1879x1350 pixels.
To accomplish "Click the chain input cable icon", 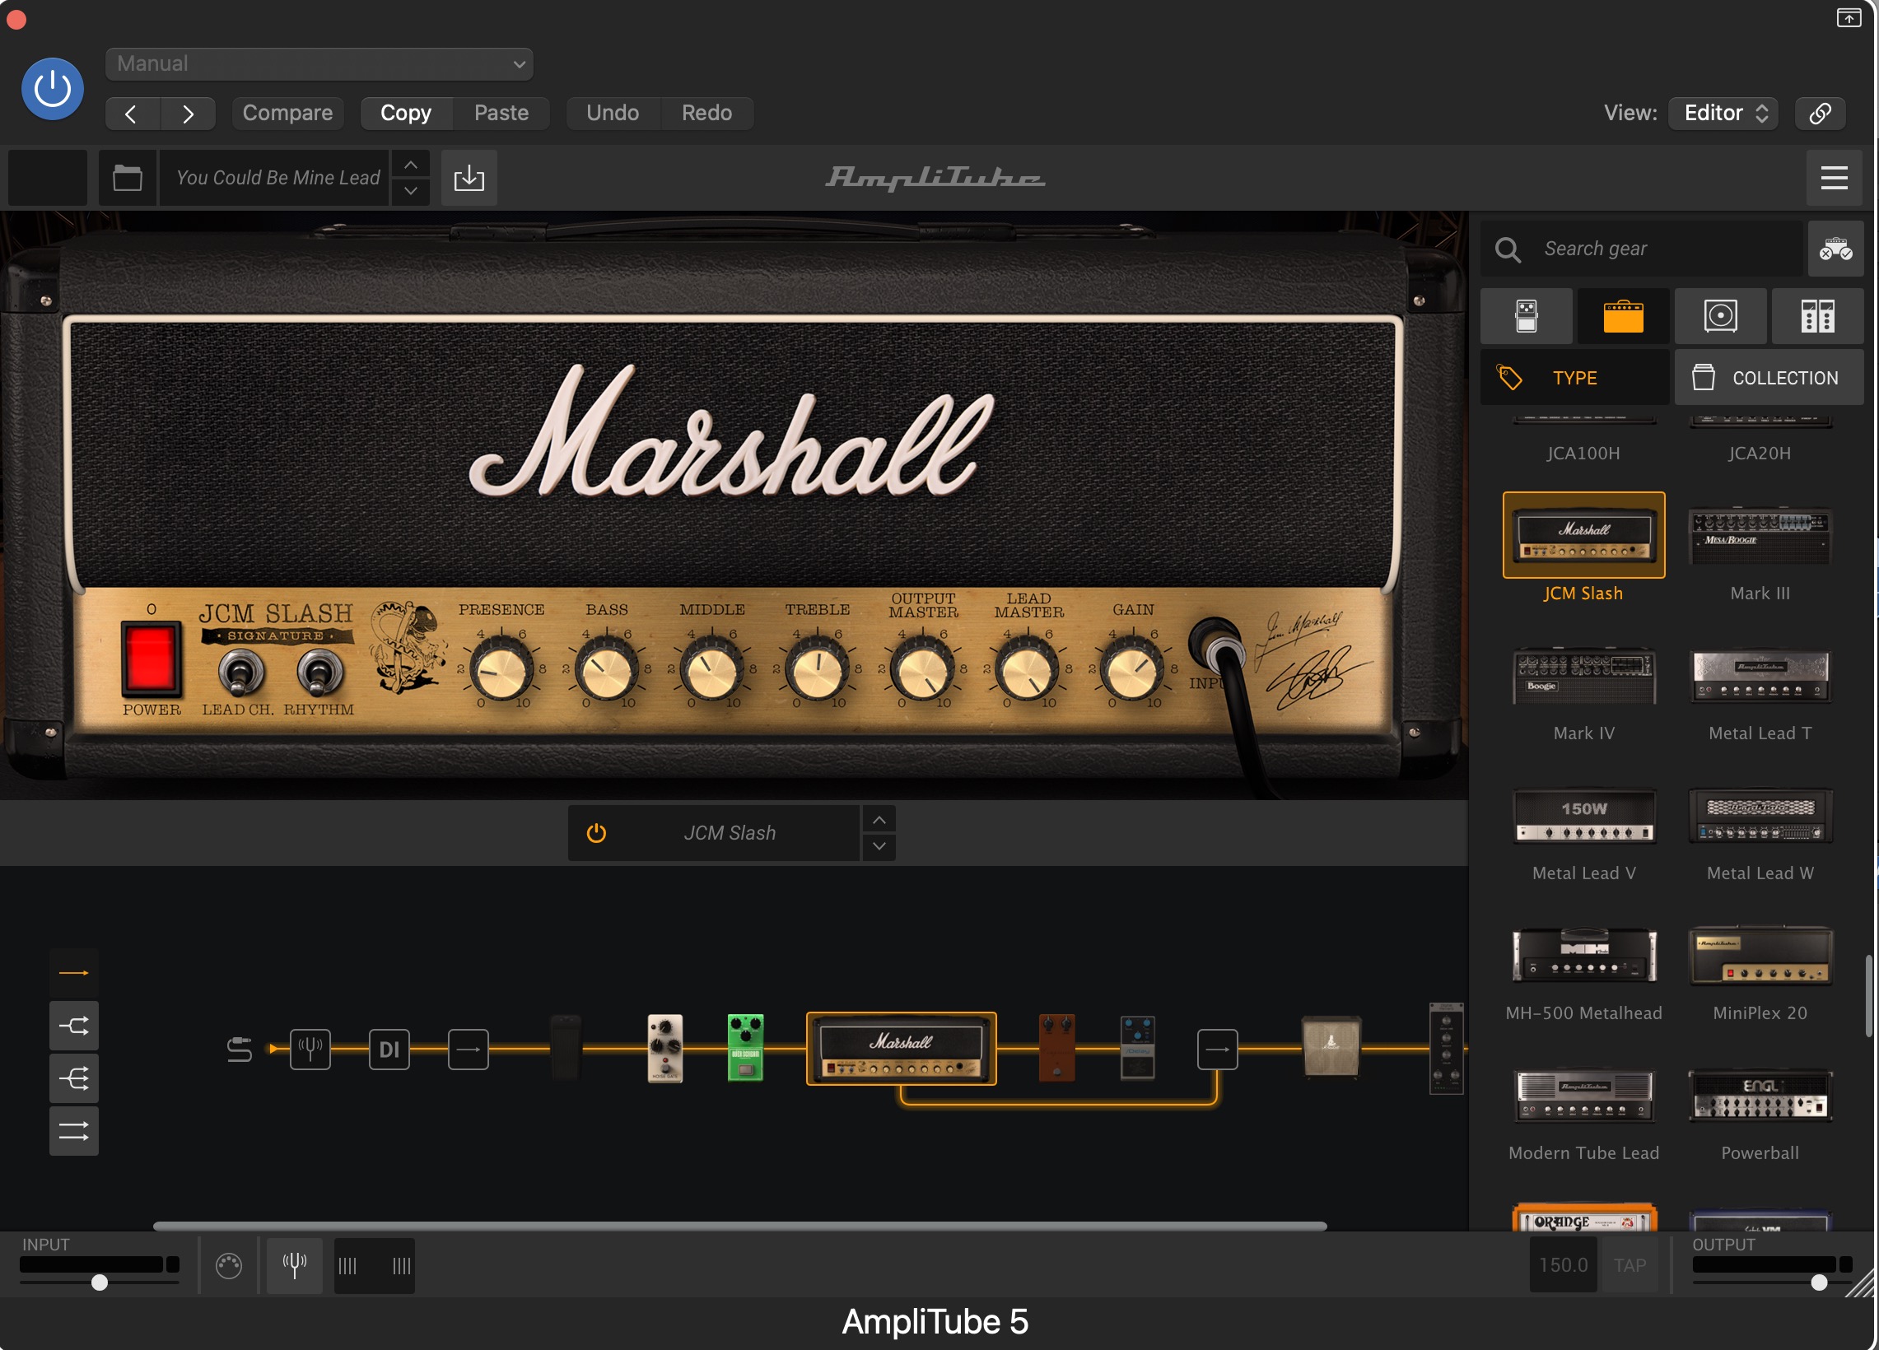I will [240, 1049].
